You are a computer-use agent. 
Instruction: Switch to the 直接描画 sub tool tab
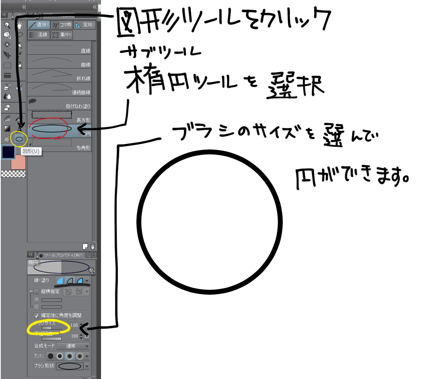pos(39,25)
